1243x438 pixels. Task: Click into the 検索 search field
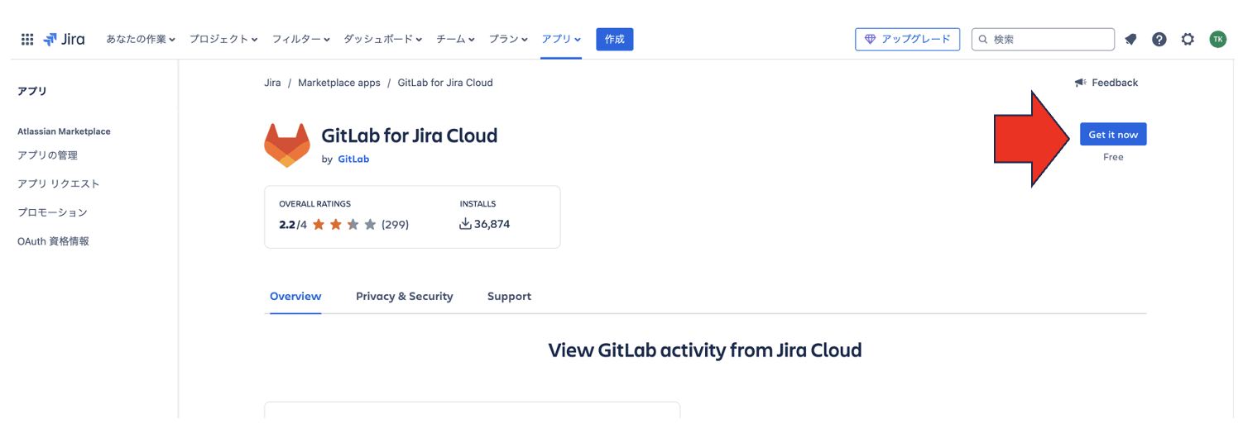coord(1043,39)
